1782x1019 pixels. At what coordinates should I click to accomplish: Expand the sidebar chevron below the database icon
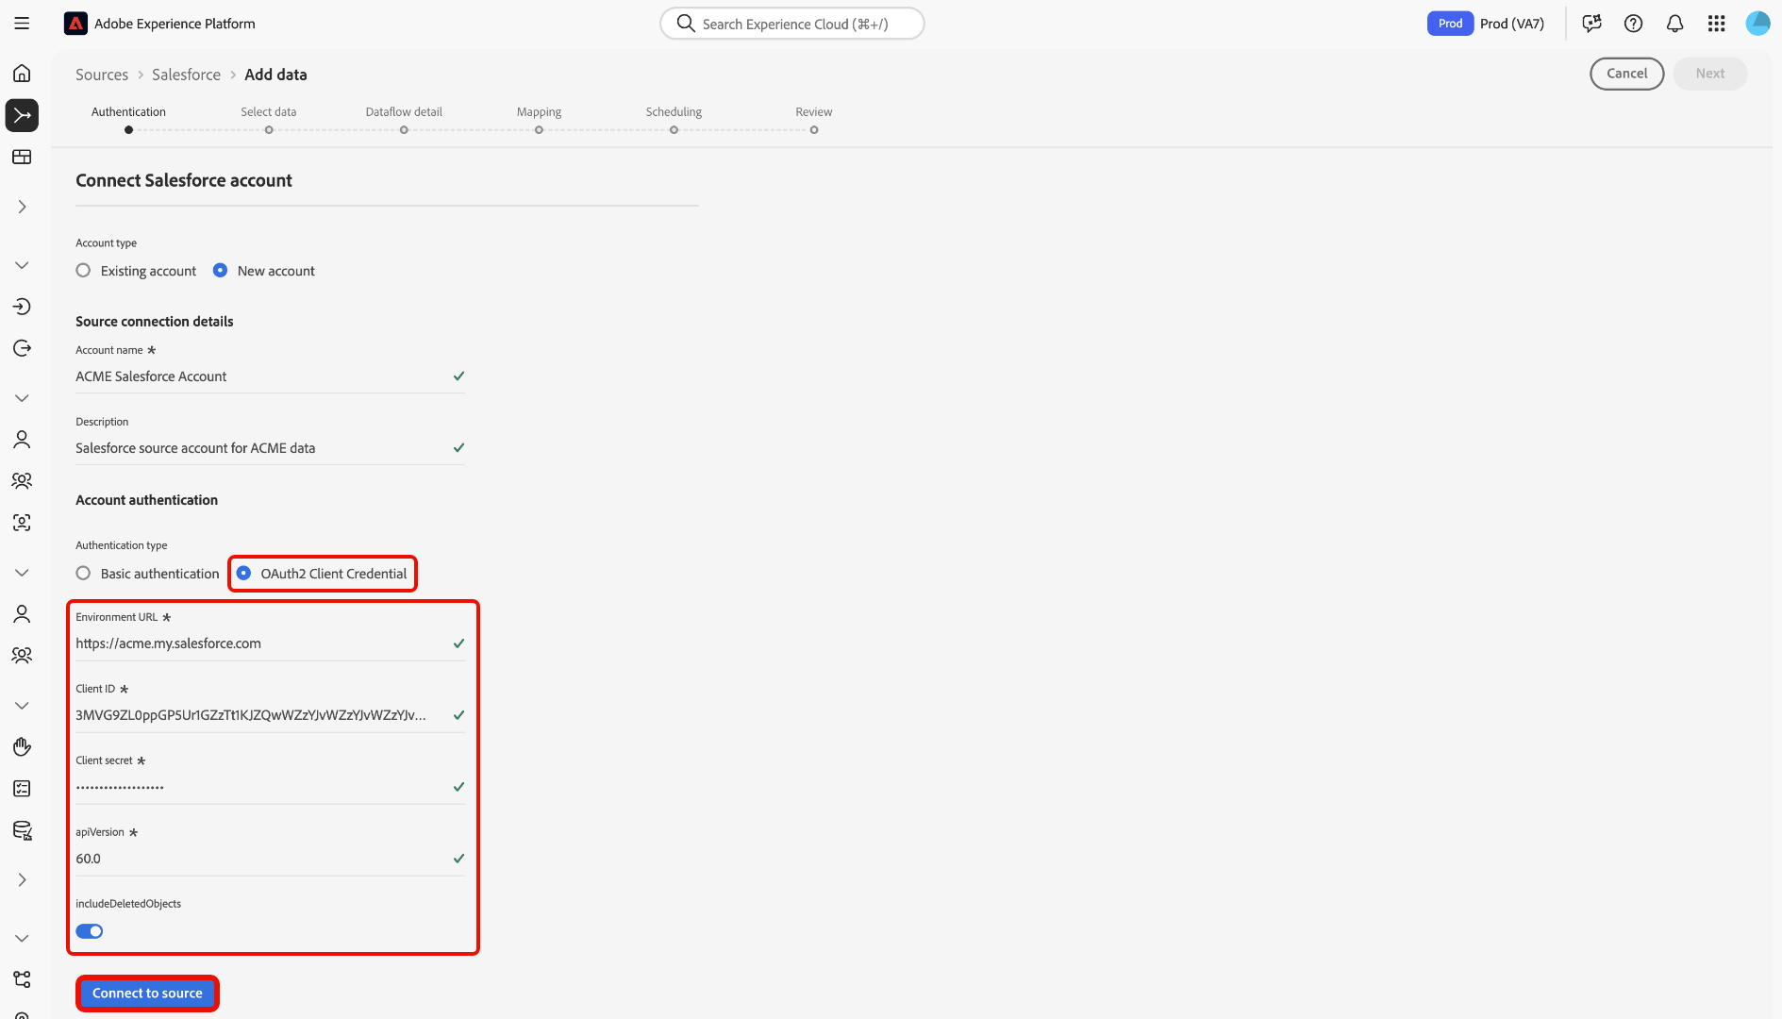click(22, 880)
